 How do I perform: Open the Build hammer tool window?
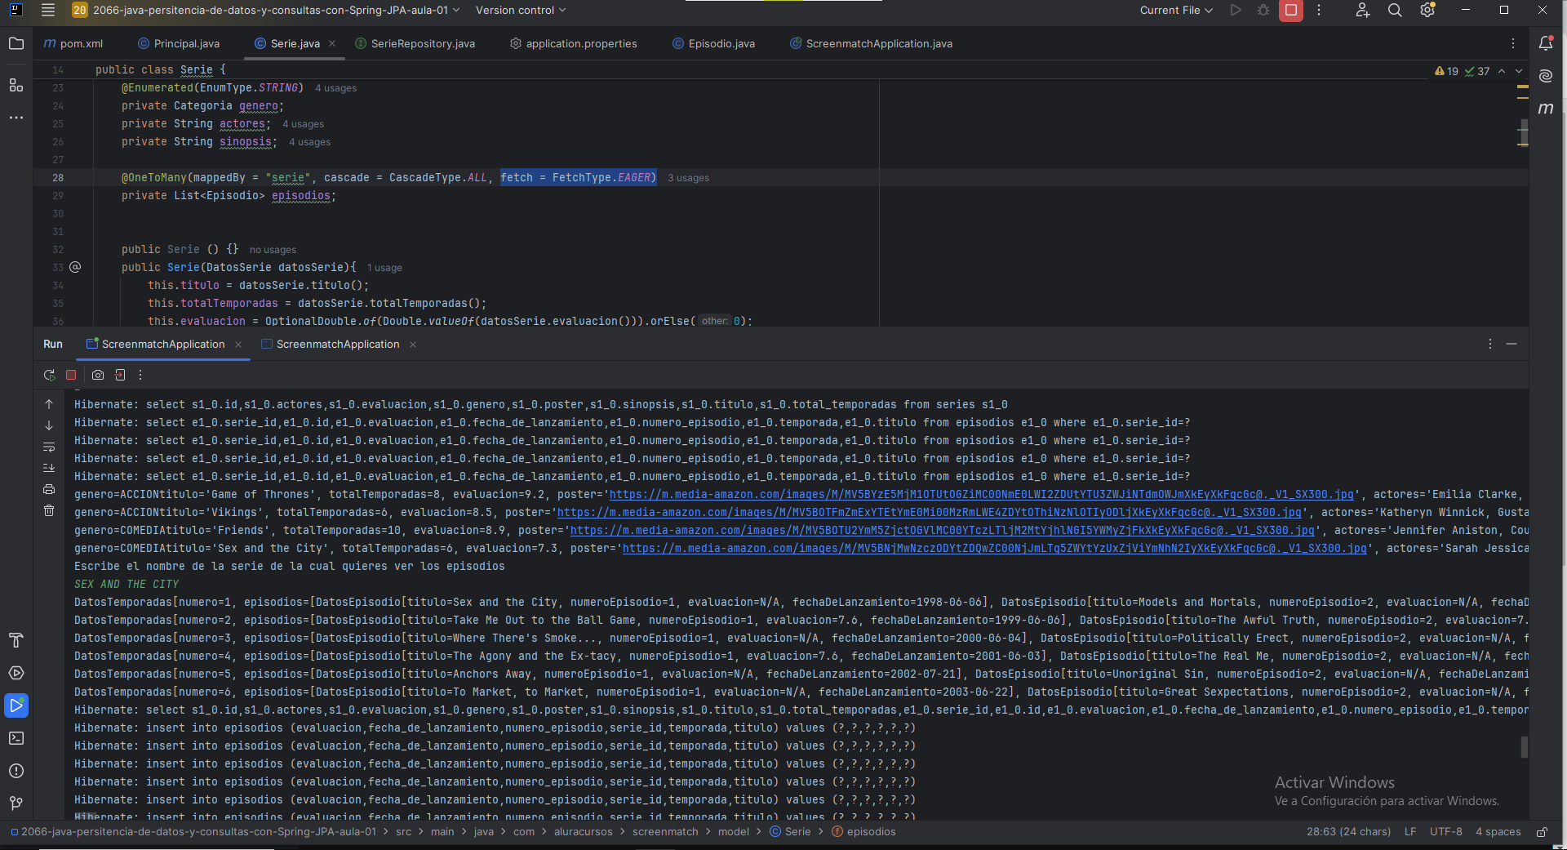point(16,640)
